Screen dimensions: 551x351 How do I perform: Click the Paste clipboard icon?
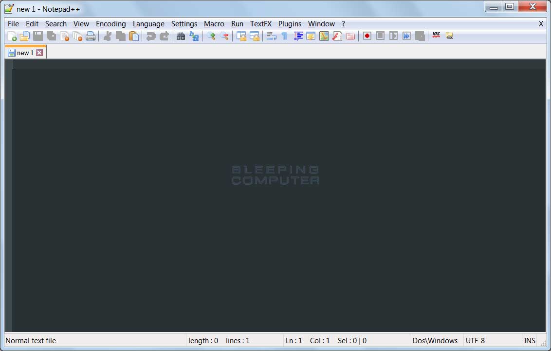tap(133, 36)
